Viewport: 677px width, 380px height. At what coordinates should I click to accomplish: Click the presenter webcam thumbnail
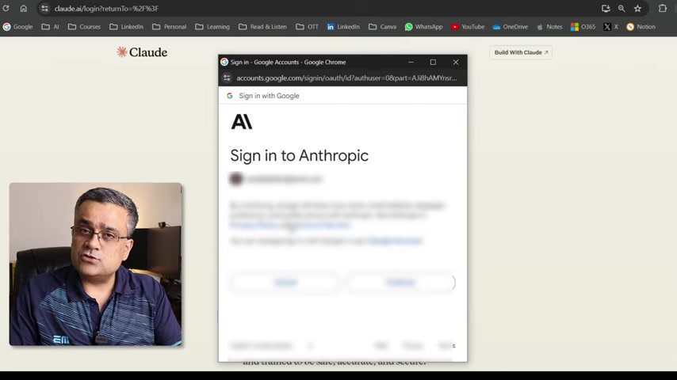coord(95,264)
